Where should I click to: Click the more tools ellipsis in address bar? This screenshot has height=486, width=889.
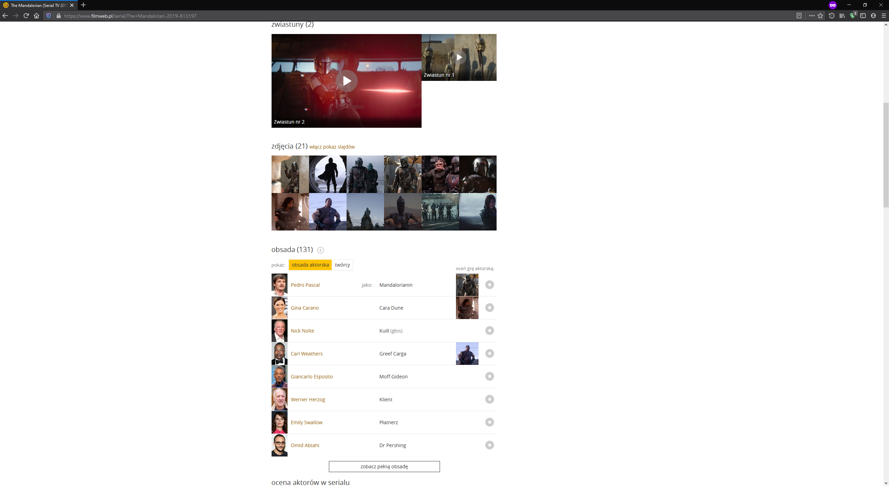[x=812, y=16]
